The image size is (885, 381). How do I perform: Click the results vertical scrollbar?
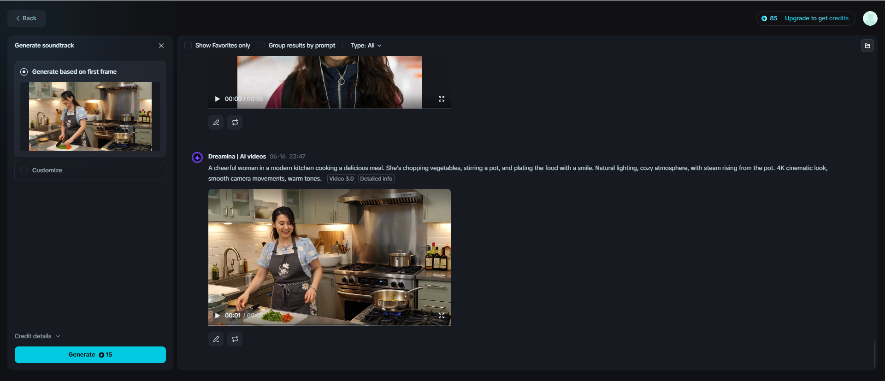(x=874, y=354)
